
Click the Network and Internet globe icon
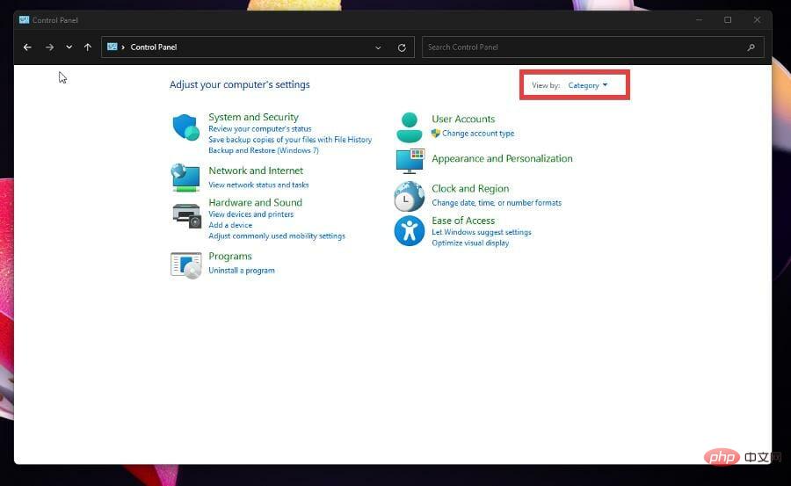pyautogui.click(x=185, y=178)
